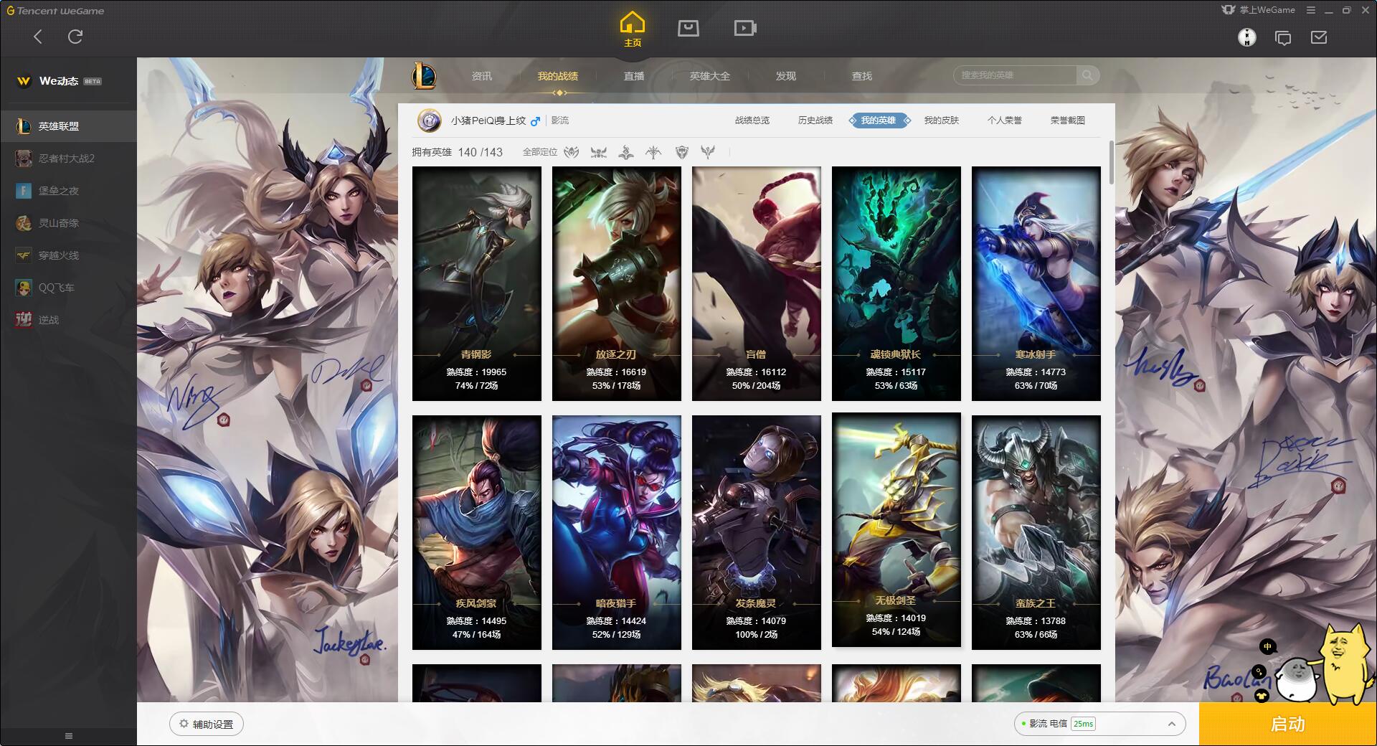Screen dimensions: 1377x746
Task: Refresh the page with reload icon
Action: click(75, 37)
